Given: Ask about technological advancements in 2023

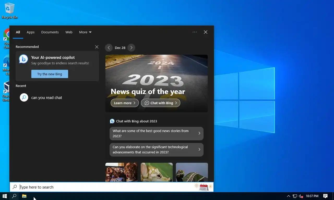Looking at the screenshot, I should click(157, 150).
